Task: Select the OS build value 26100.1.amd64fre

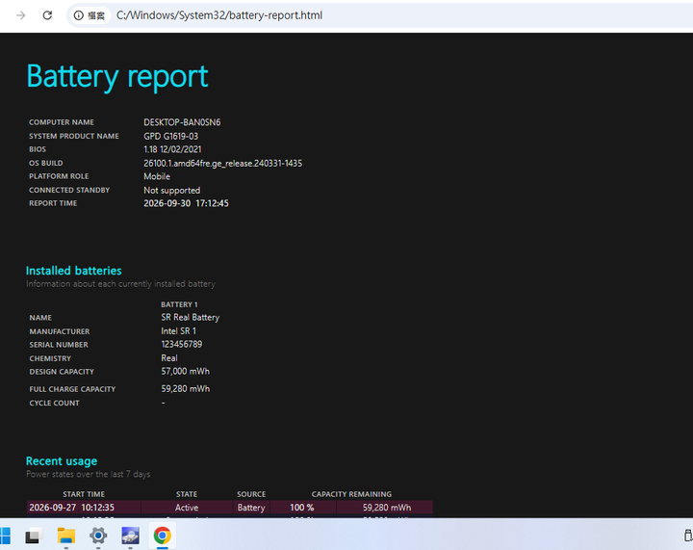Action: [x=222, y=163]
